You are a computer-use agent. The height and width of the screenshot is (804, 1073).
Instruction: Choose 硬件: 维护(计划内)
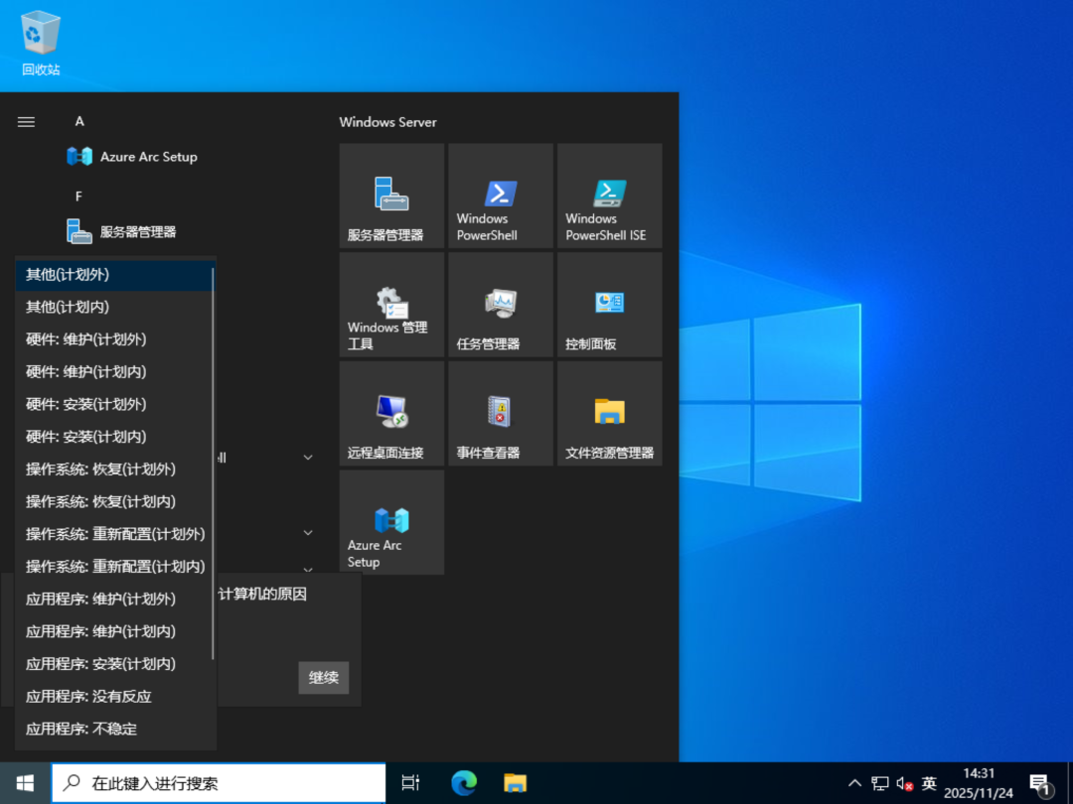114,372
